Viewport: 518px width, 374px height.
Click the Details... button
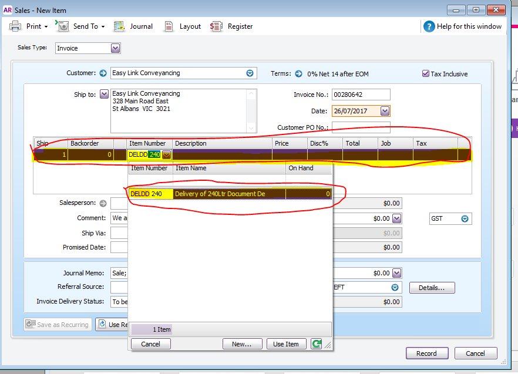pos(432,288)
